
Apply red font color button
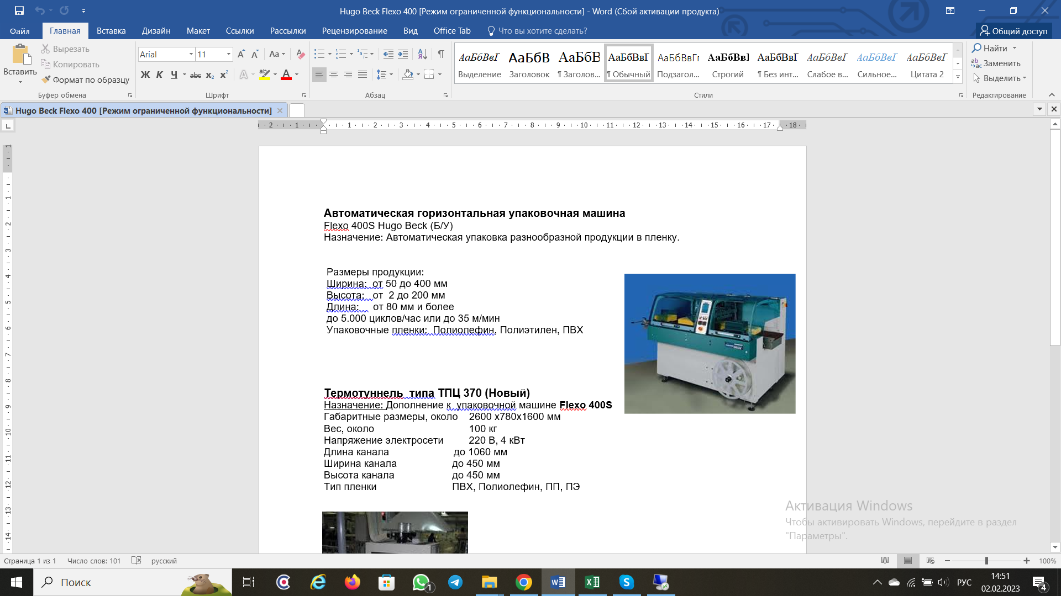pyautogui.click(x=286, y=74)
